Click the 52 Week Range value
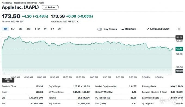The width and height of the screenshot is (185, 107). pos(81,92)
